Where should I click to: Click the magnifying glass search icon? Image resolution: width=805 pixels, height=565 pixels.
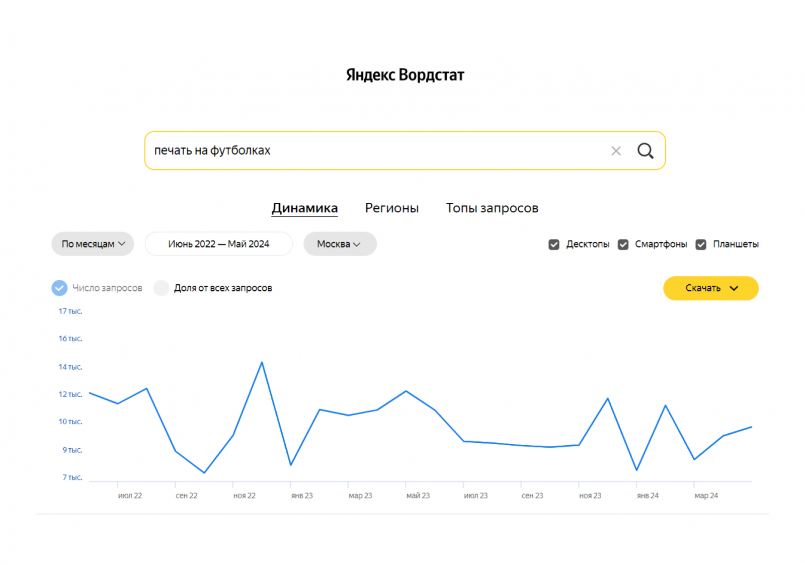coord(646,151)
